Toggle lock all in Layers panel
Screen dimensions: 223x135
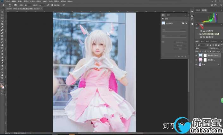211,51
